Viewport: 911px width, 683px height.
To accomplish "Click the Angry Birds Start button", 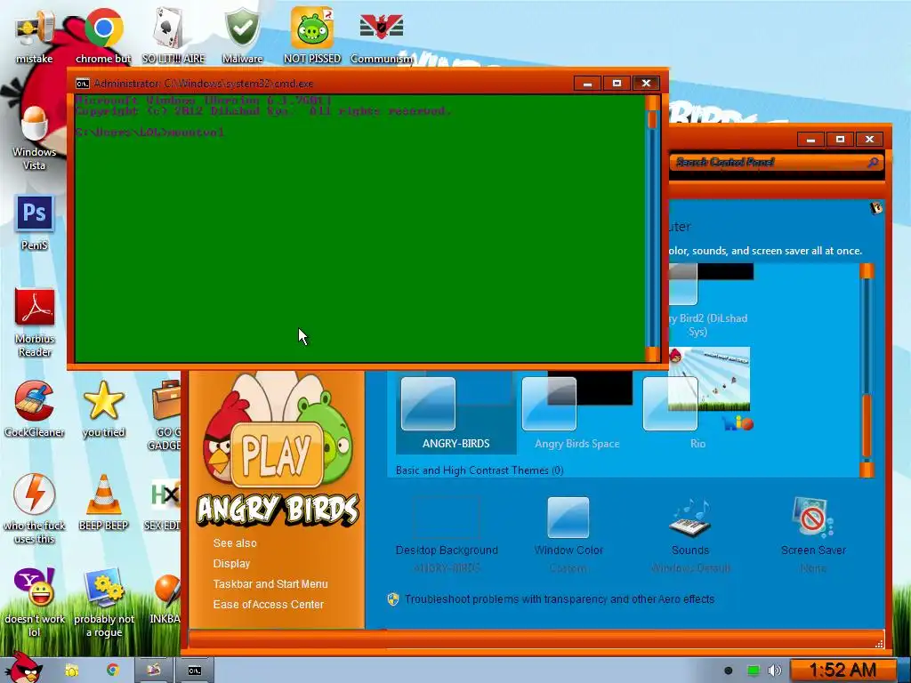I will tap(23, 669).
